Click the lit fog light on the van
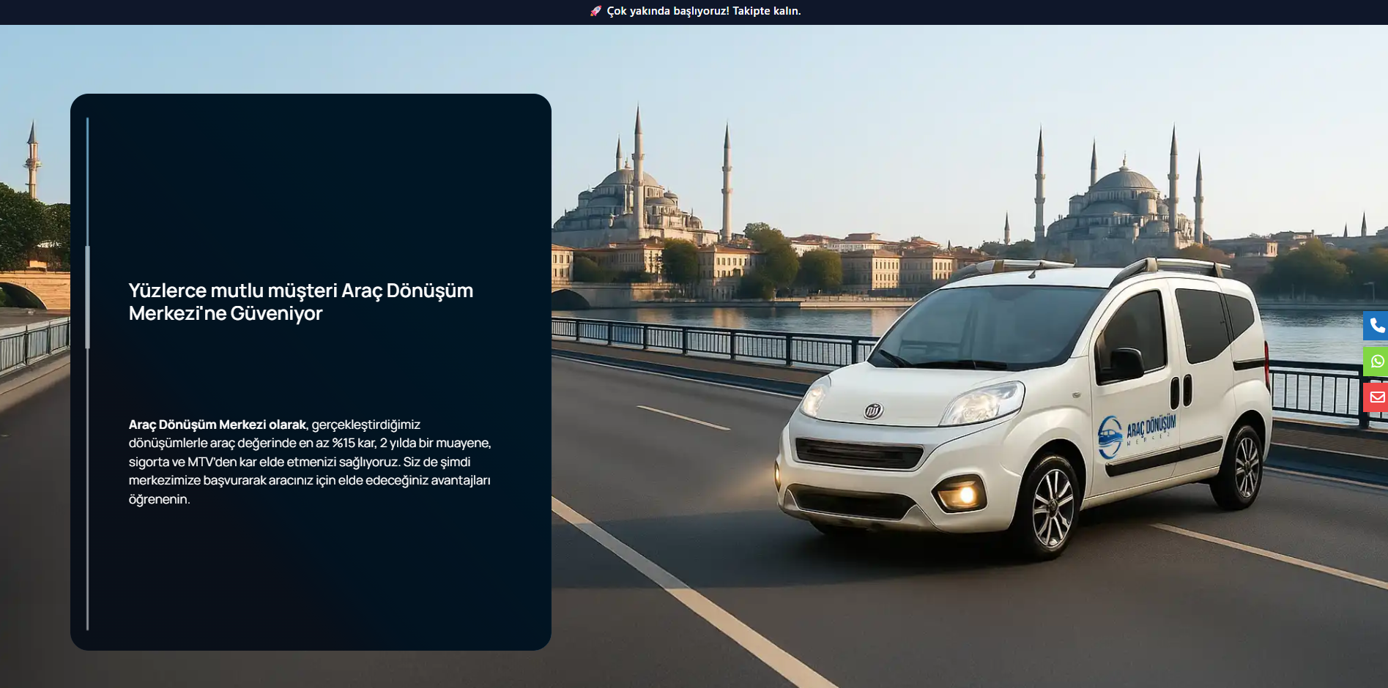 964,494
